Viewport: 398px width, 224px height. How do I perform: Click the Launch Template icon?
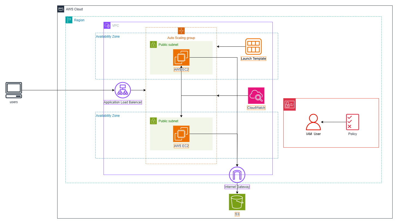click(x=253, y=47)
